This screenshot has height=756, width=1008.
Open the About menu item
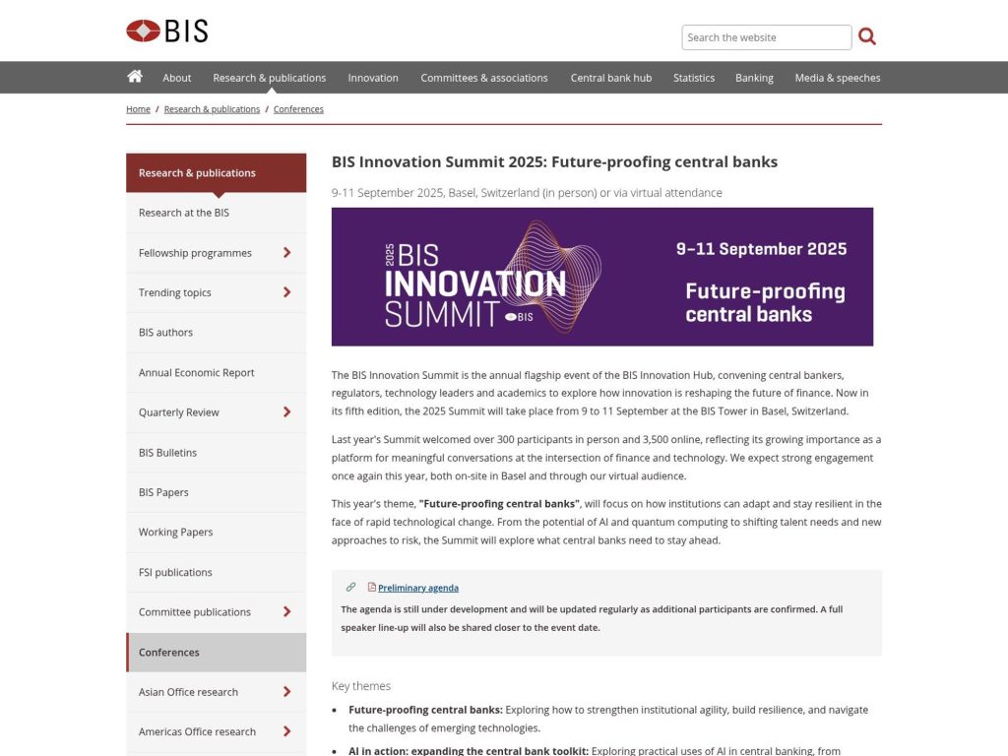click(177, 77)
